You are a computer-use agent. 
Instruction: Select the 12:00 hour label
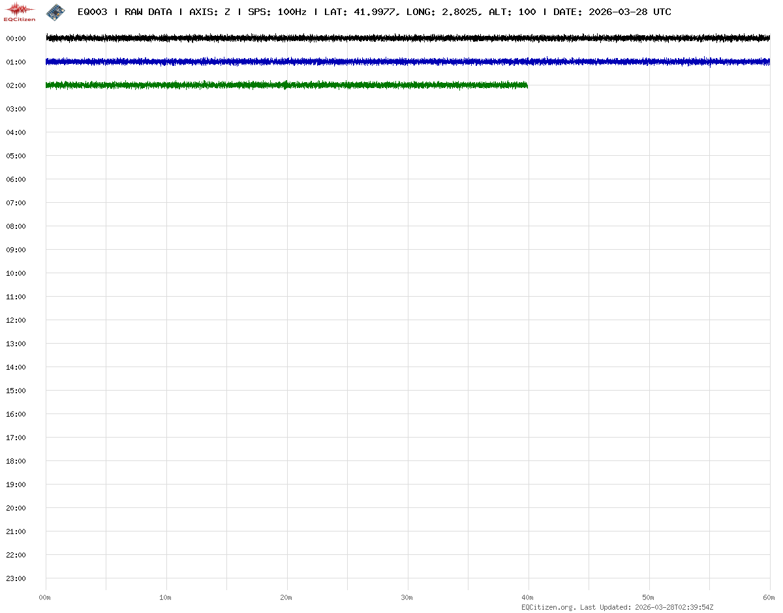16,320
